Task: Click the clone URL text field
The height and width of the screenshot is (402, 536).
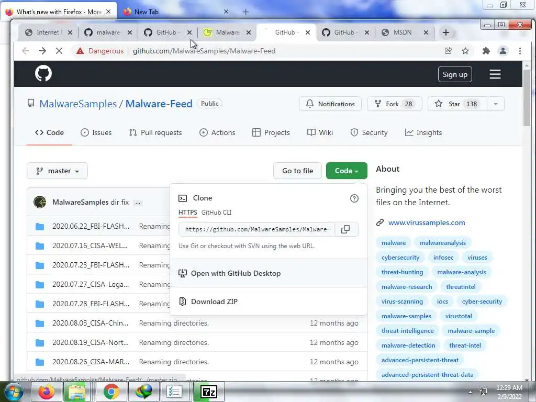Action: [x=256, y=229]
